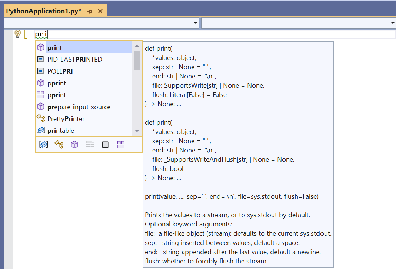Pin the PythonApplication1.py tab

point(90,11)
